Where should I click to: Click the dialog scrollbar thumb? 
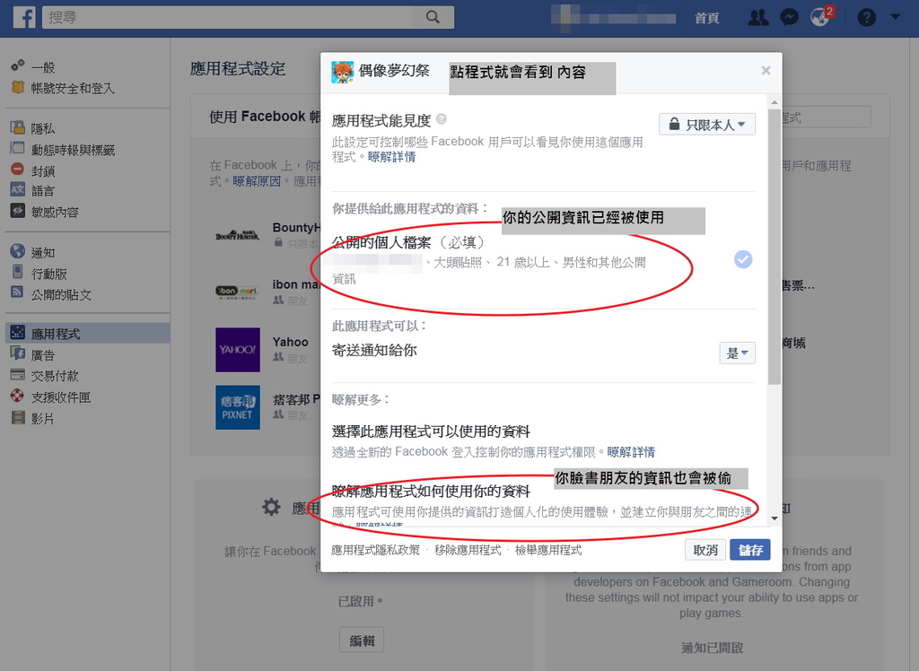[775, 247]
